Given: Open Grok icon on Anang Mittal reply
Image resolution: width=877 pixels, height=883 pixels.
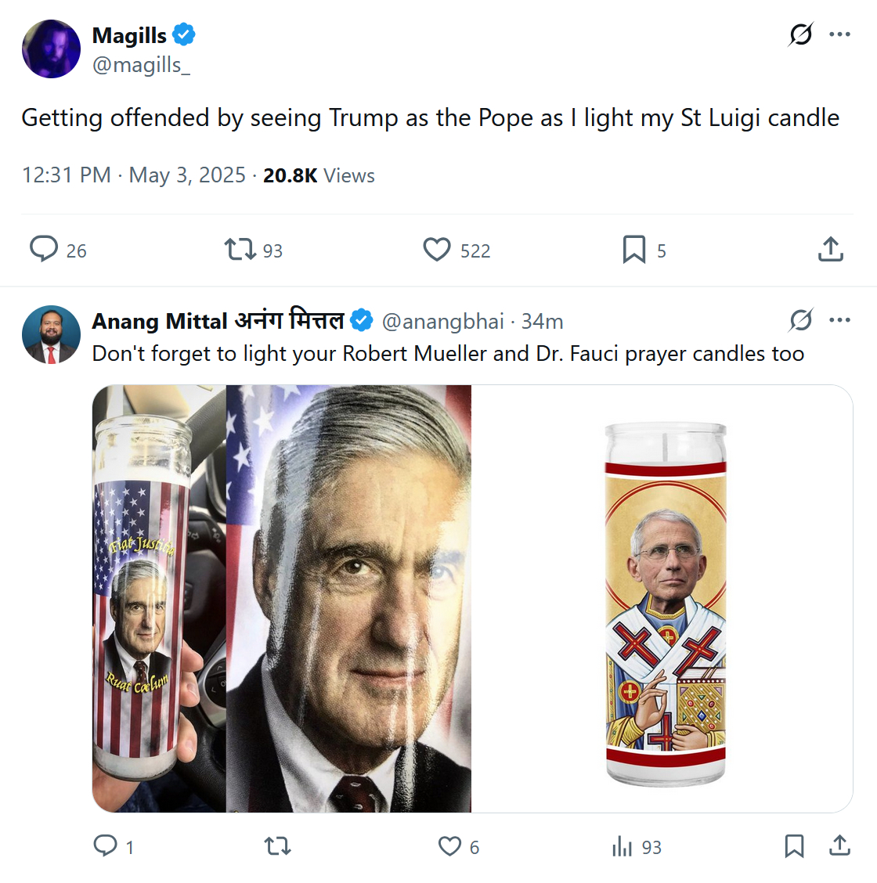Looking at the screenshot, I should click(x=800, y=320).
